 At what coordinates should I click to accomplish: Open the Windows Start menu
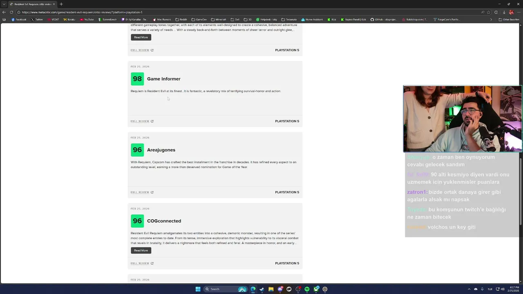198,289
